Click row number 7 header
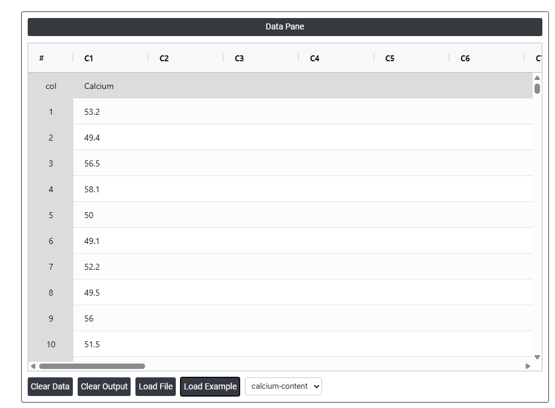The height and width of the screenshot is (408, 555). point(51,267)
